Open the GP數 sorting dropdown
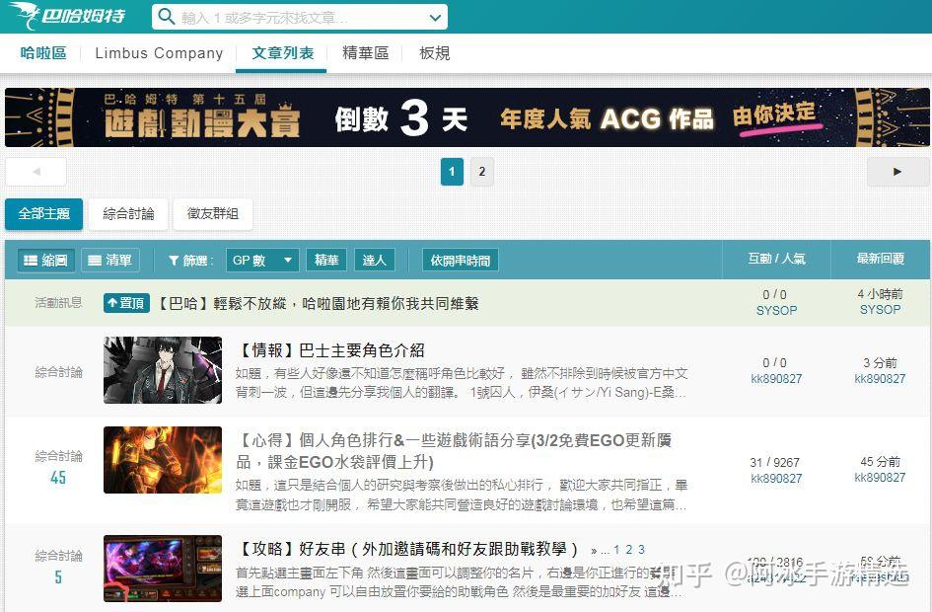The height and width of the screenshot is (612, 932). tap(261, 260)
